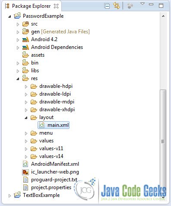Click the Android 4.2 library icon

[25, 39]
